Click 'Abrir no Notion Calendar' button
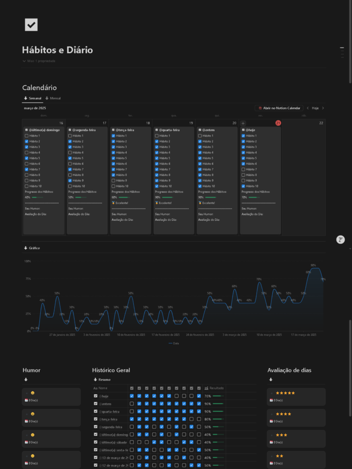The width and height of the screenshot is (352, 469). pos(279,108)
